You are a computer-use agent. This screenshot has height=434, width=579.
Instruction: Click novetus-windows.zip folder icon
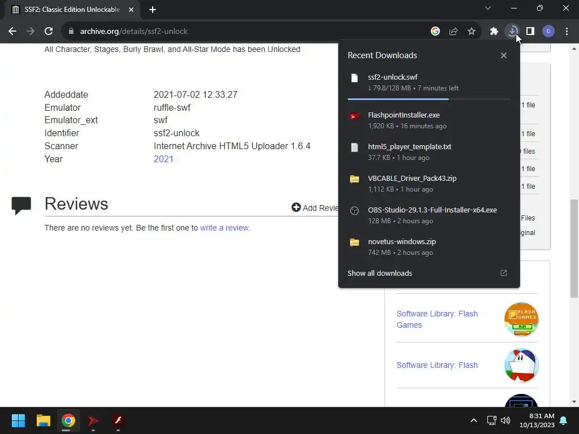[355, 242]
